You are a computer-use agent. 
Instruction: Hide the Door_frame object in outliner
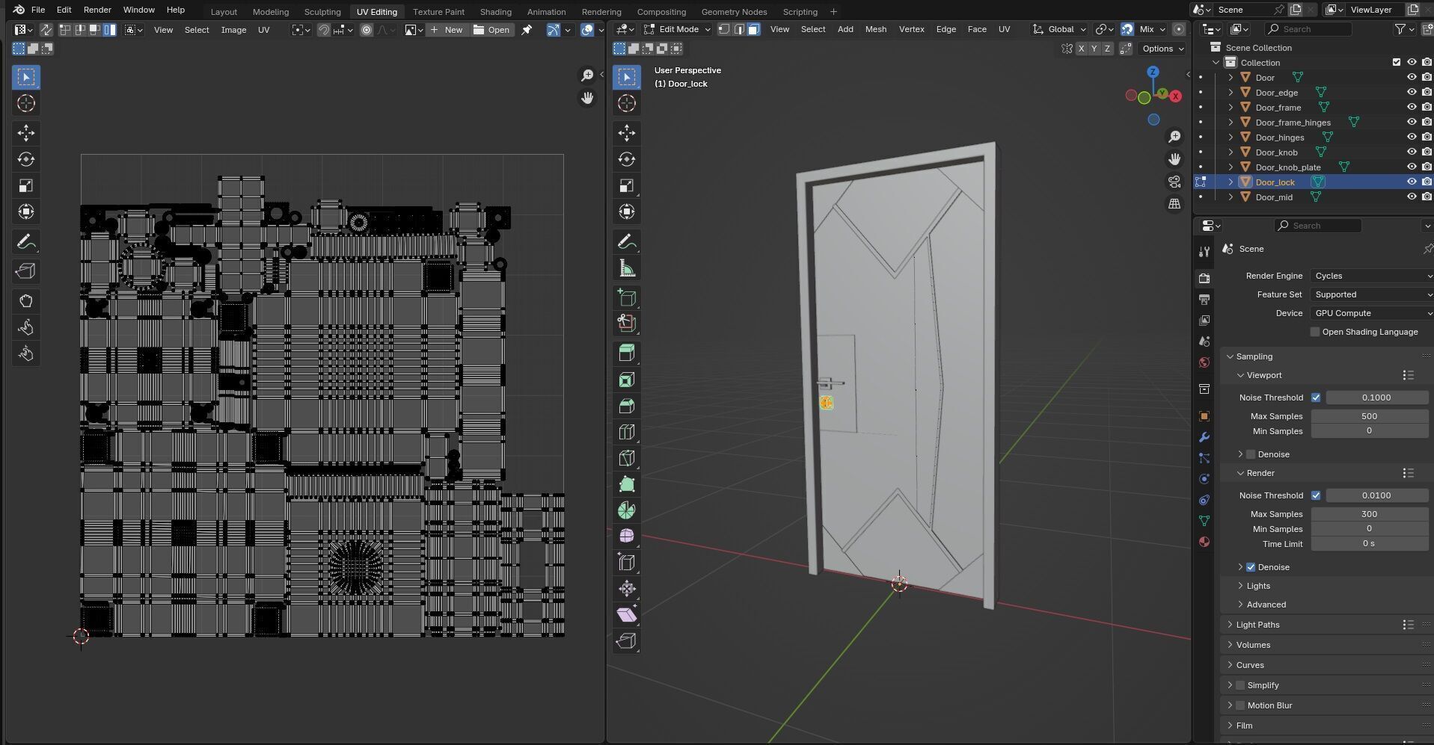pyautogui.click(x=1412, y=108)
